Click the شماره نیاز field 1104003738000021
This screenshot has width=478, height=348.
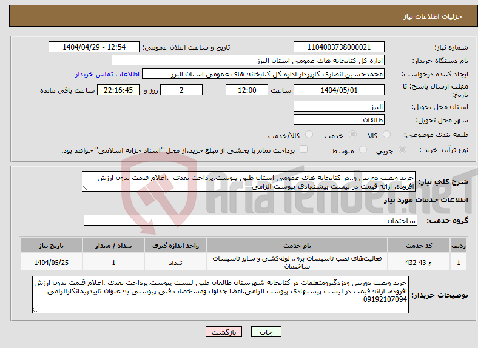click(338, 47)
